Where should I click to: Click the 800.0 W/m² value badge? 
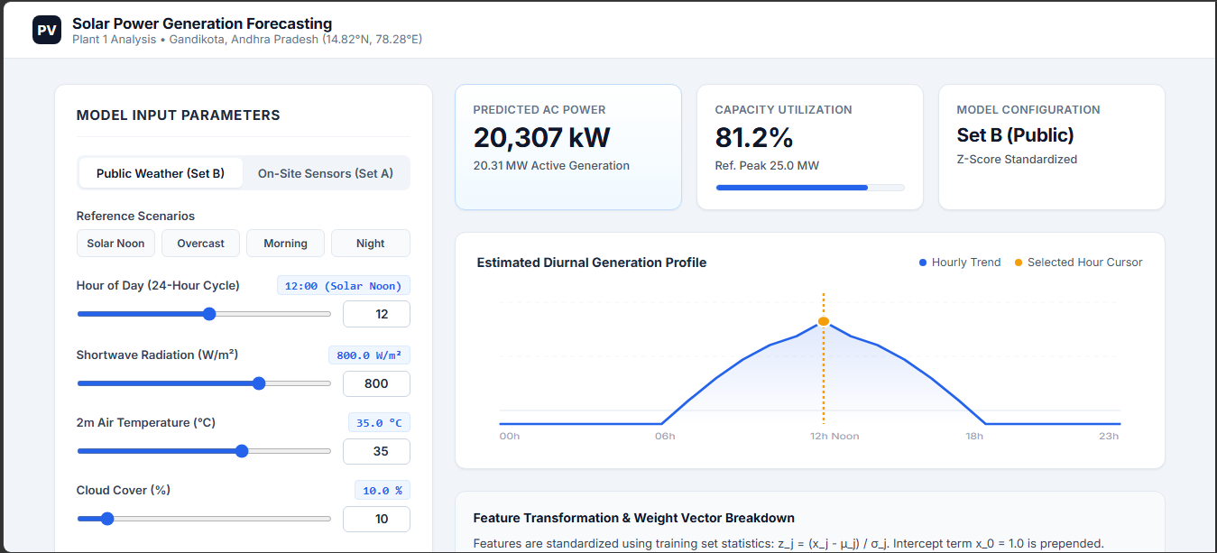(369, 355)
